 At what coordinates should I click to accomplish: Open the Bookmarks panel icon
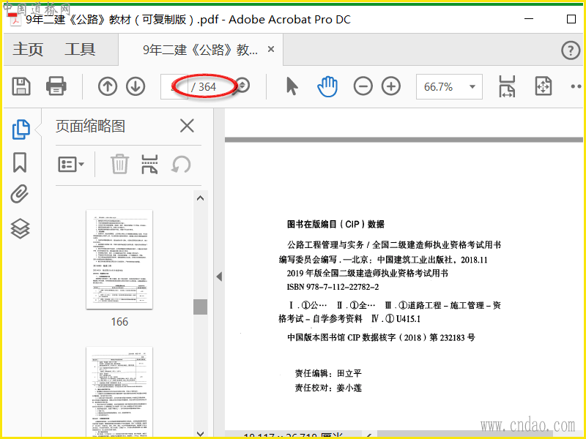(x=20, y=162)
